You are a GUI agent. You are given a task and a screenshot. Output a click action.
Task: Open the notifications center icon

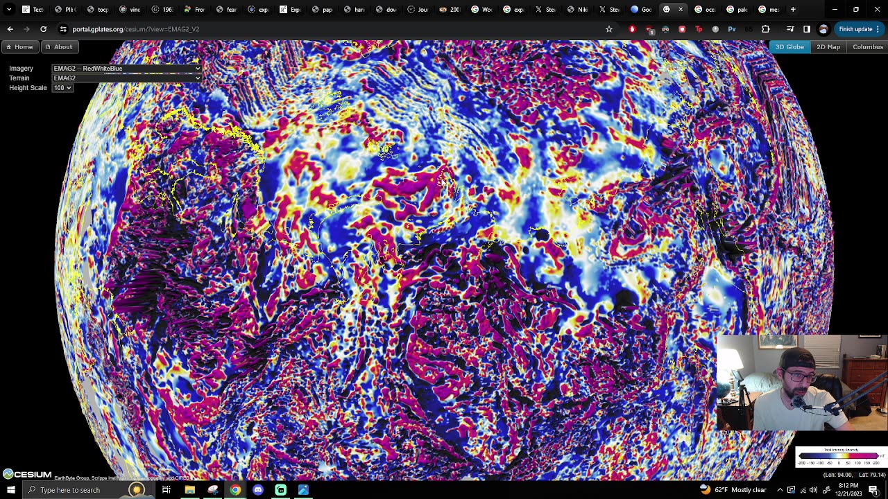[x=873, y=490]
